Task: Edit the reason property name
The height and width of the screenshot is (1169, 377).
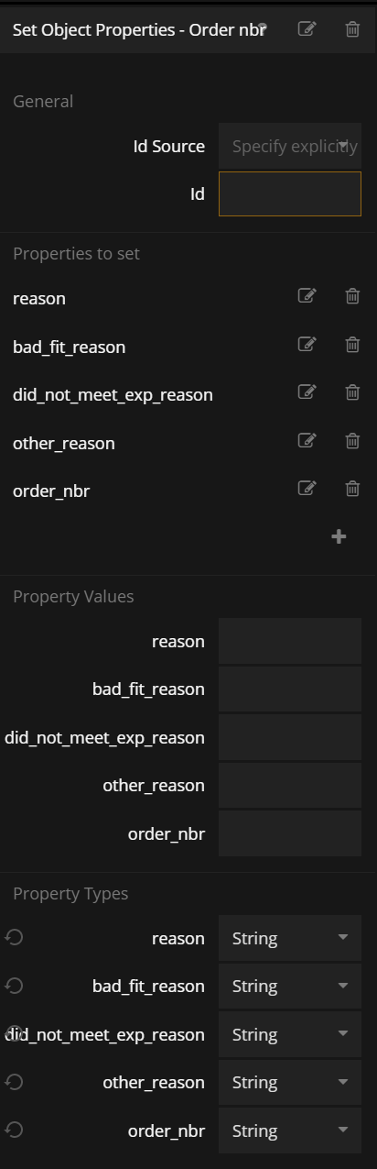Action: coord(307,296)
